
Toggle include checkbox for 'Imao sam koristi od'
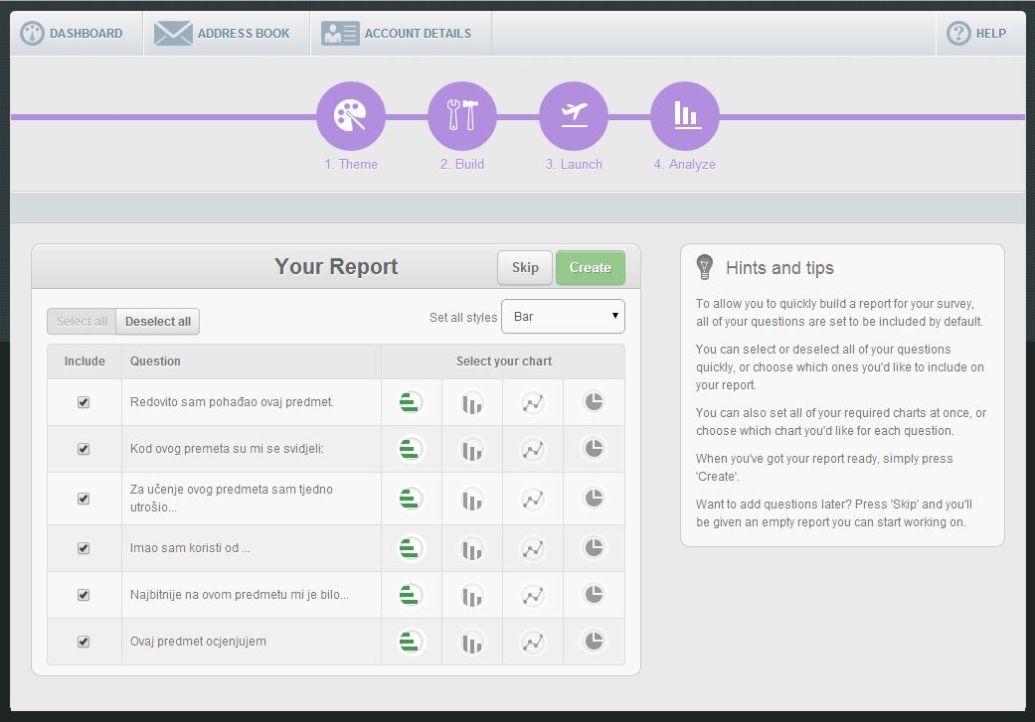click(84, 548)
